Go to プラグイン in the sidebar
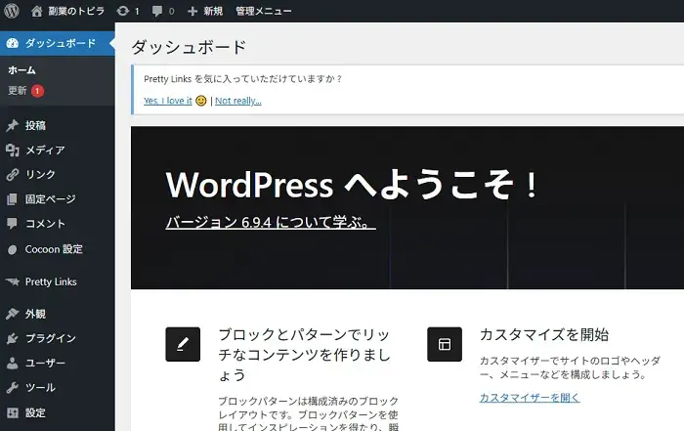 pyautogui.click(x=51, y=338)
